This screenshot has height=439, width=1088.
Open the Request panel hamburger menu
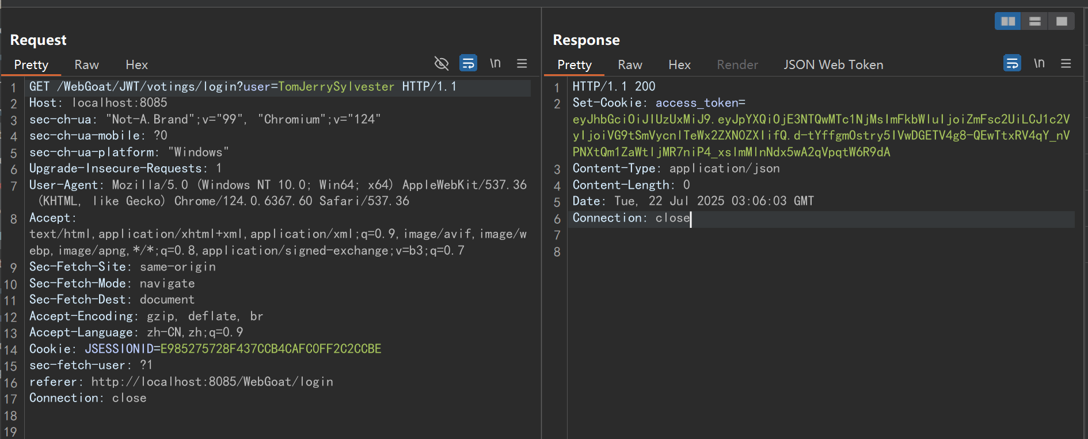(x=522, y=63)
